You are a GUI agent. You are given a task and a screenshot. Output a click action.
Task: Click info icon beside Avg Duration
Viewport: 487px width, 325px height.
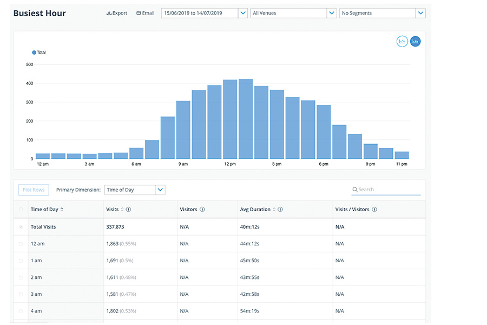280,210
